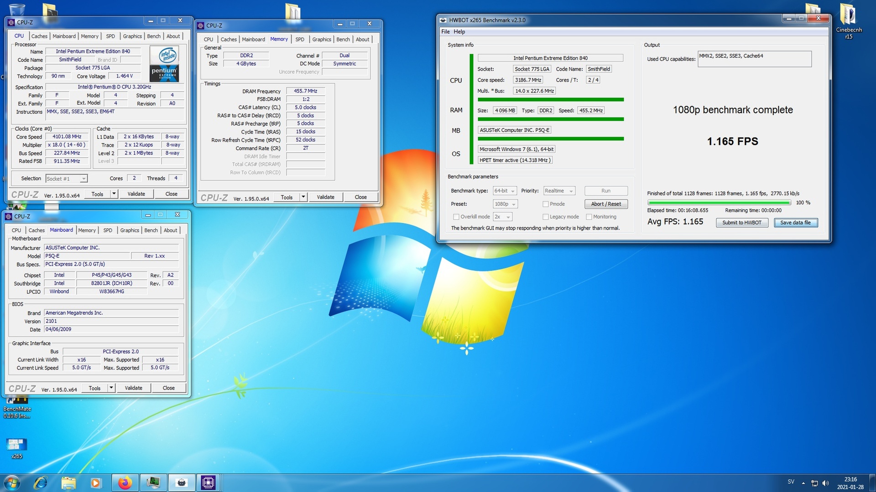The image size is (876, 492).
Task: Switch to the green monitor app in taskbar
Action: click(153, 482)
